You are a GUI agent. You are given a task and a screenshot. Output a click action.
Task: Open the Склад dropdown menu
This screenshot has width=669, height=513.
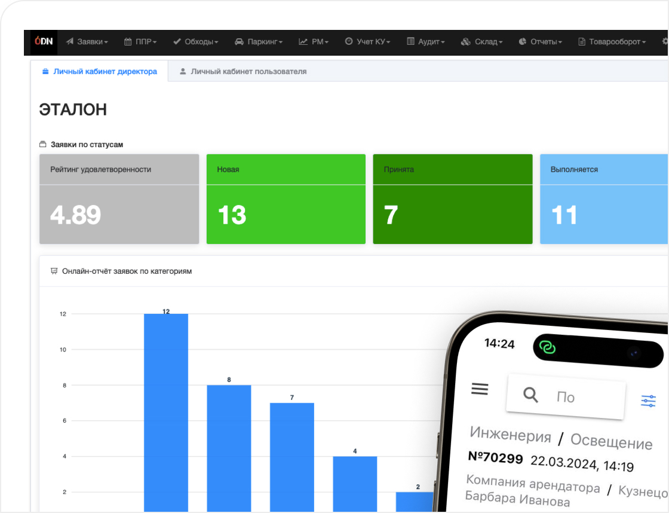point(481,41)
